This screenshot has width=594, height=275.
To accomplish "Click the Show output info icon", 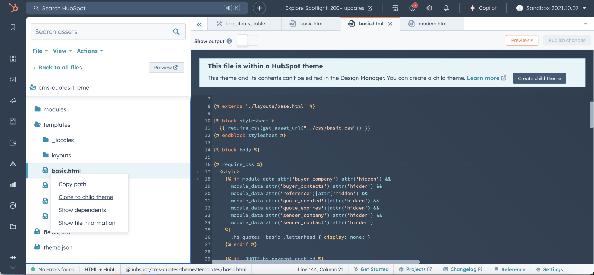I will point(229,41).
